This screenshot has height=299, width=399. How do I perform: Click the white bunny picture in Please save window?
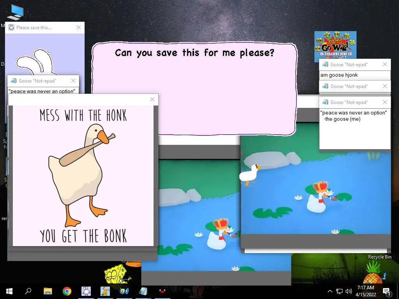pyautogui.click(x=38, y=62)
